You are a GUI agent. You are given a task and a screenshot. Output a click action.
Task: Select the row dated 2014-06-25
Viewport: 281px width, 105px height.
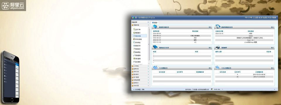point(182,34)
